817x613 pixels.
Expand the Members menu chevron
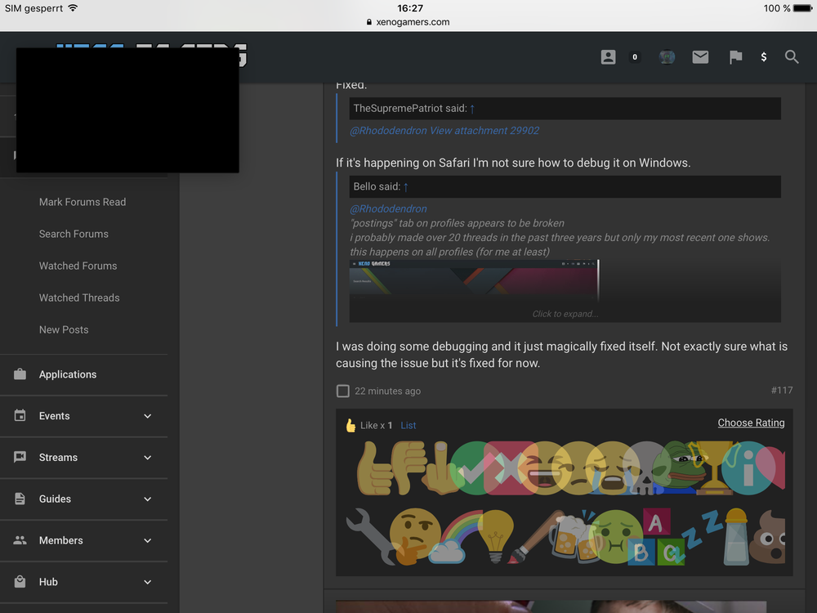(147, 540)
